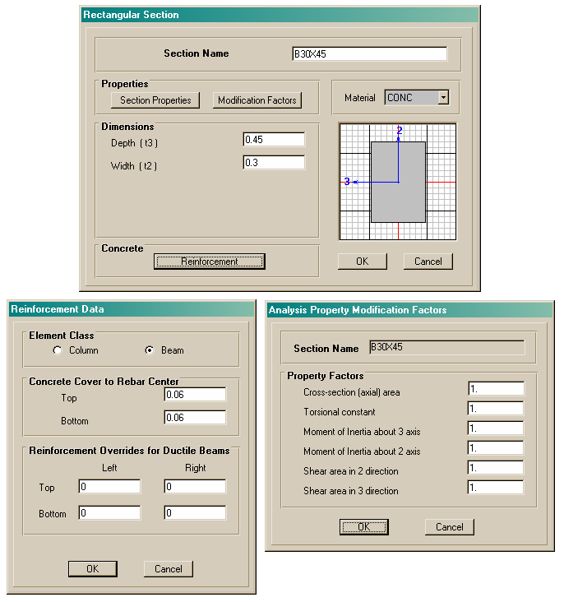
Task: Click the Width (t2) input field
Action: click(274, 162)
